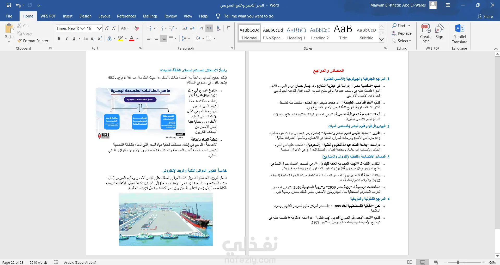Open Ribbon Display Options
This screenshot has width=500, height=265.
[448, 5]
